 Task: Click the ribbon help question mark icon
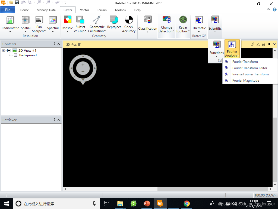(275, 10)
